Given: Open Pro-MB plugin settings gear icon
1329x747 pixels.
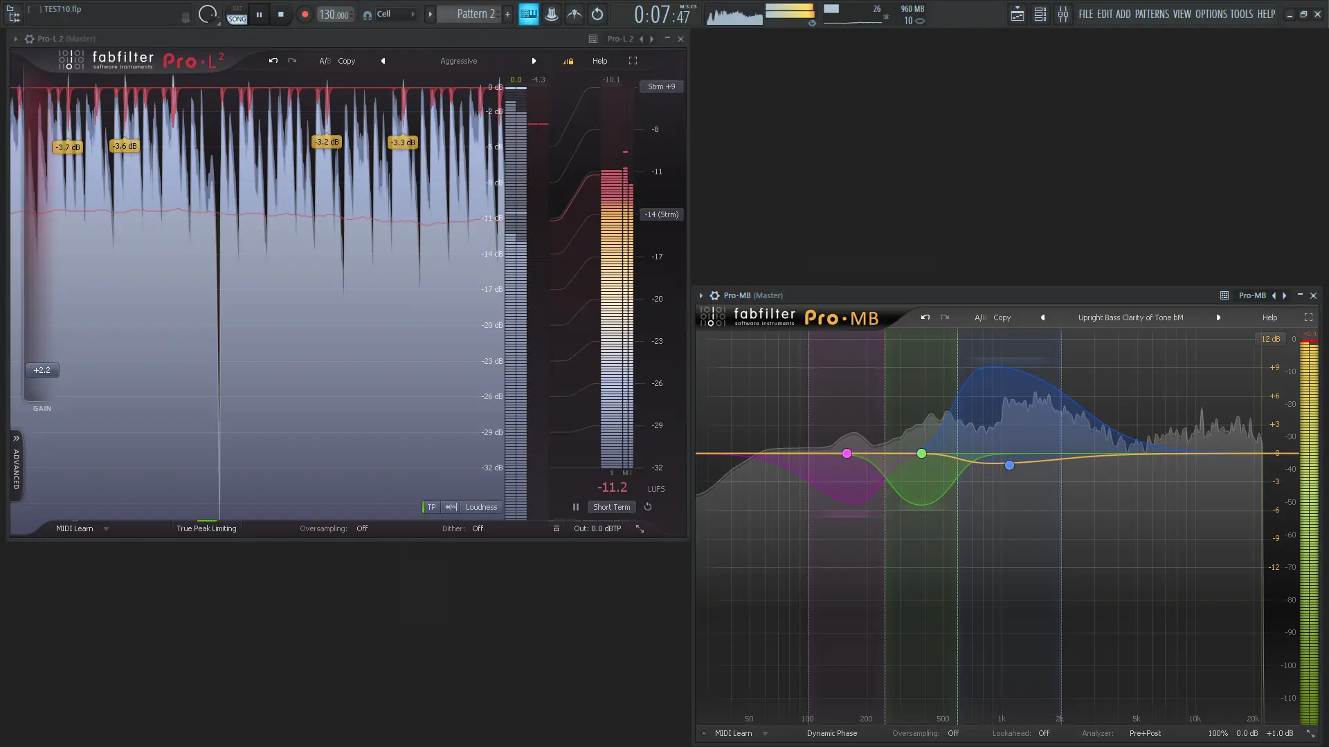Looking at the screenshot, I should 714,295.
